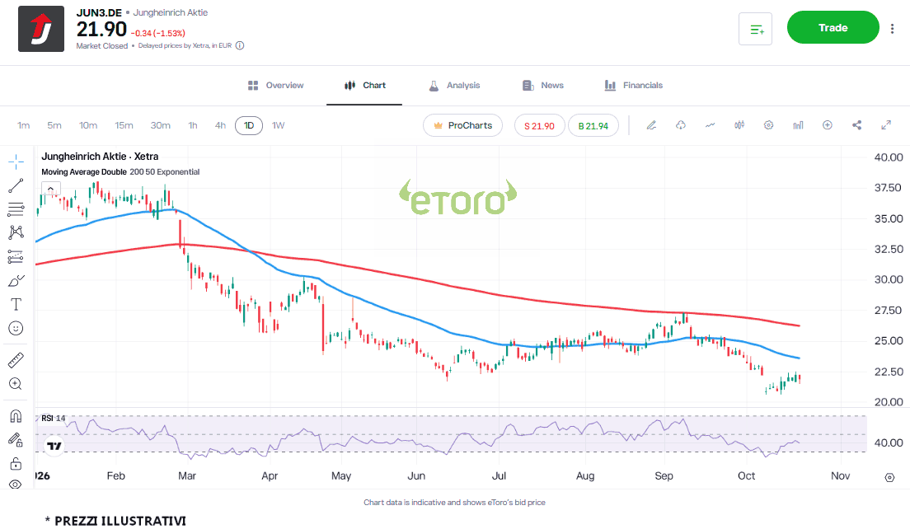
Task: Open ProCharts
Action: coord(462,125)
